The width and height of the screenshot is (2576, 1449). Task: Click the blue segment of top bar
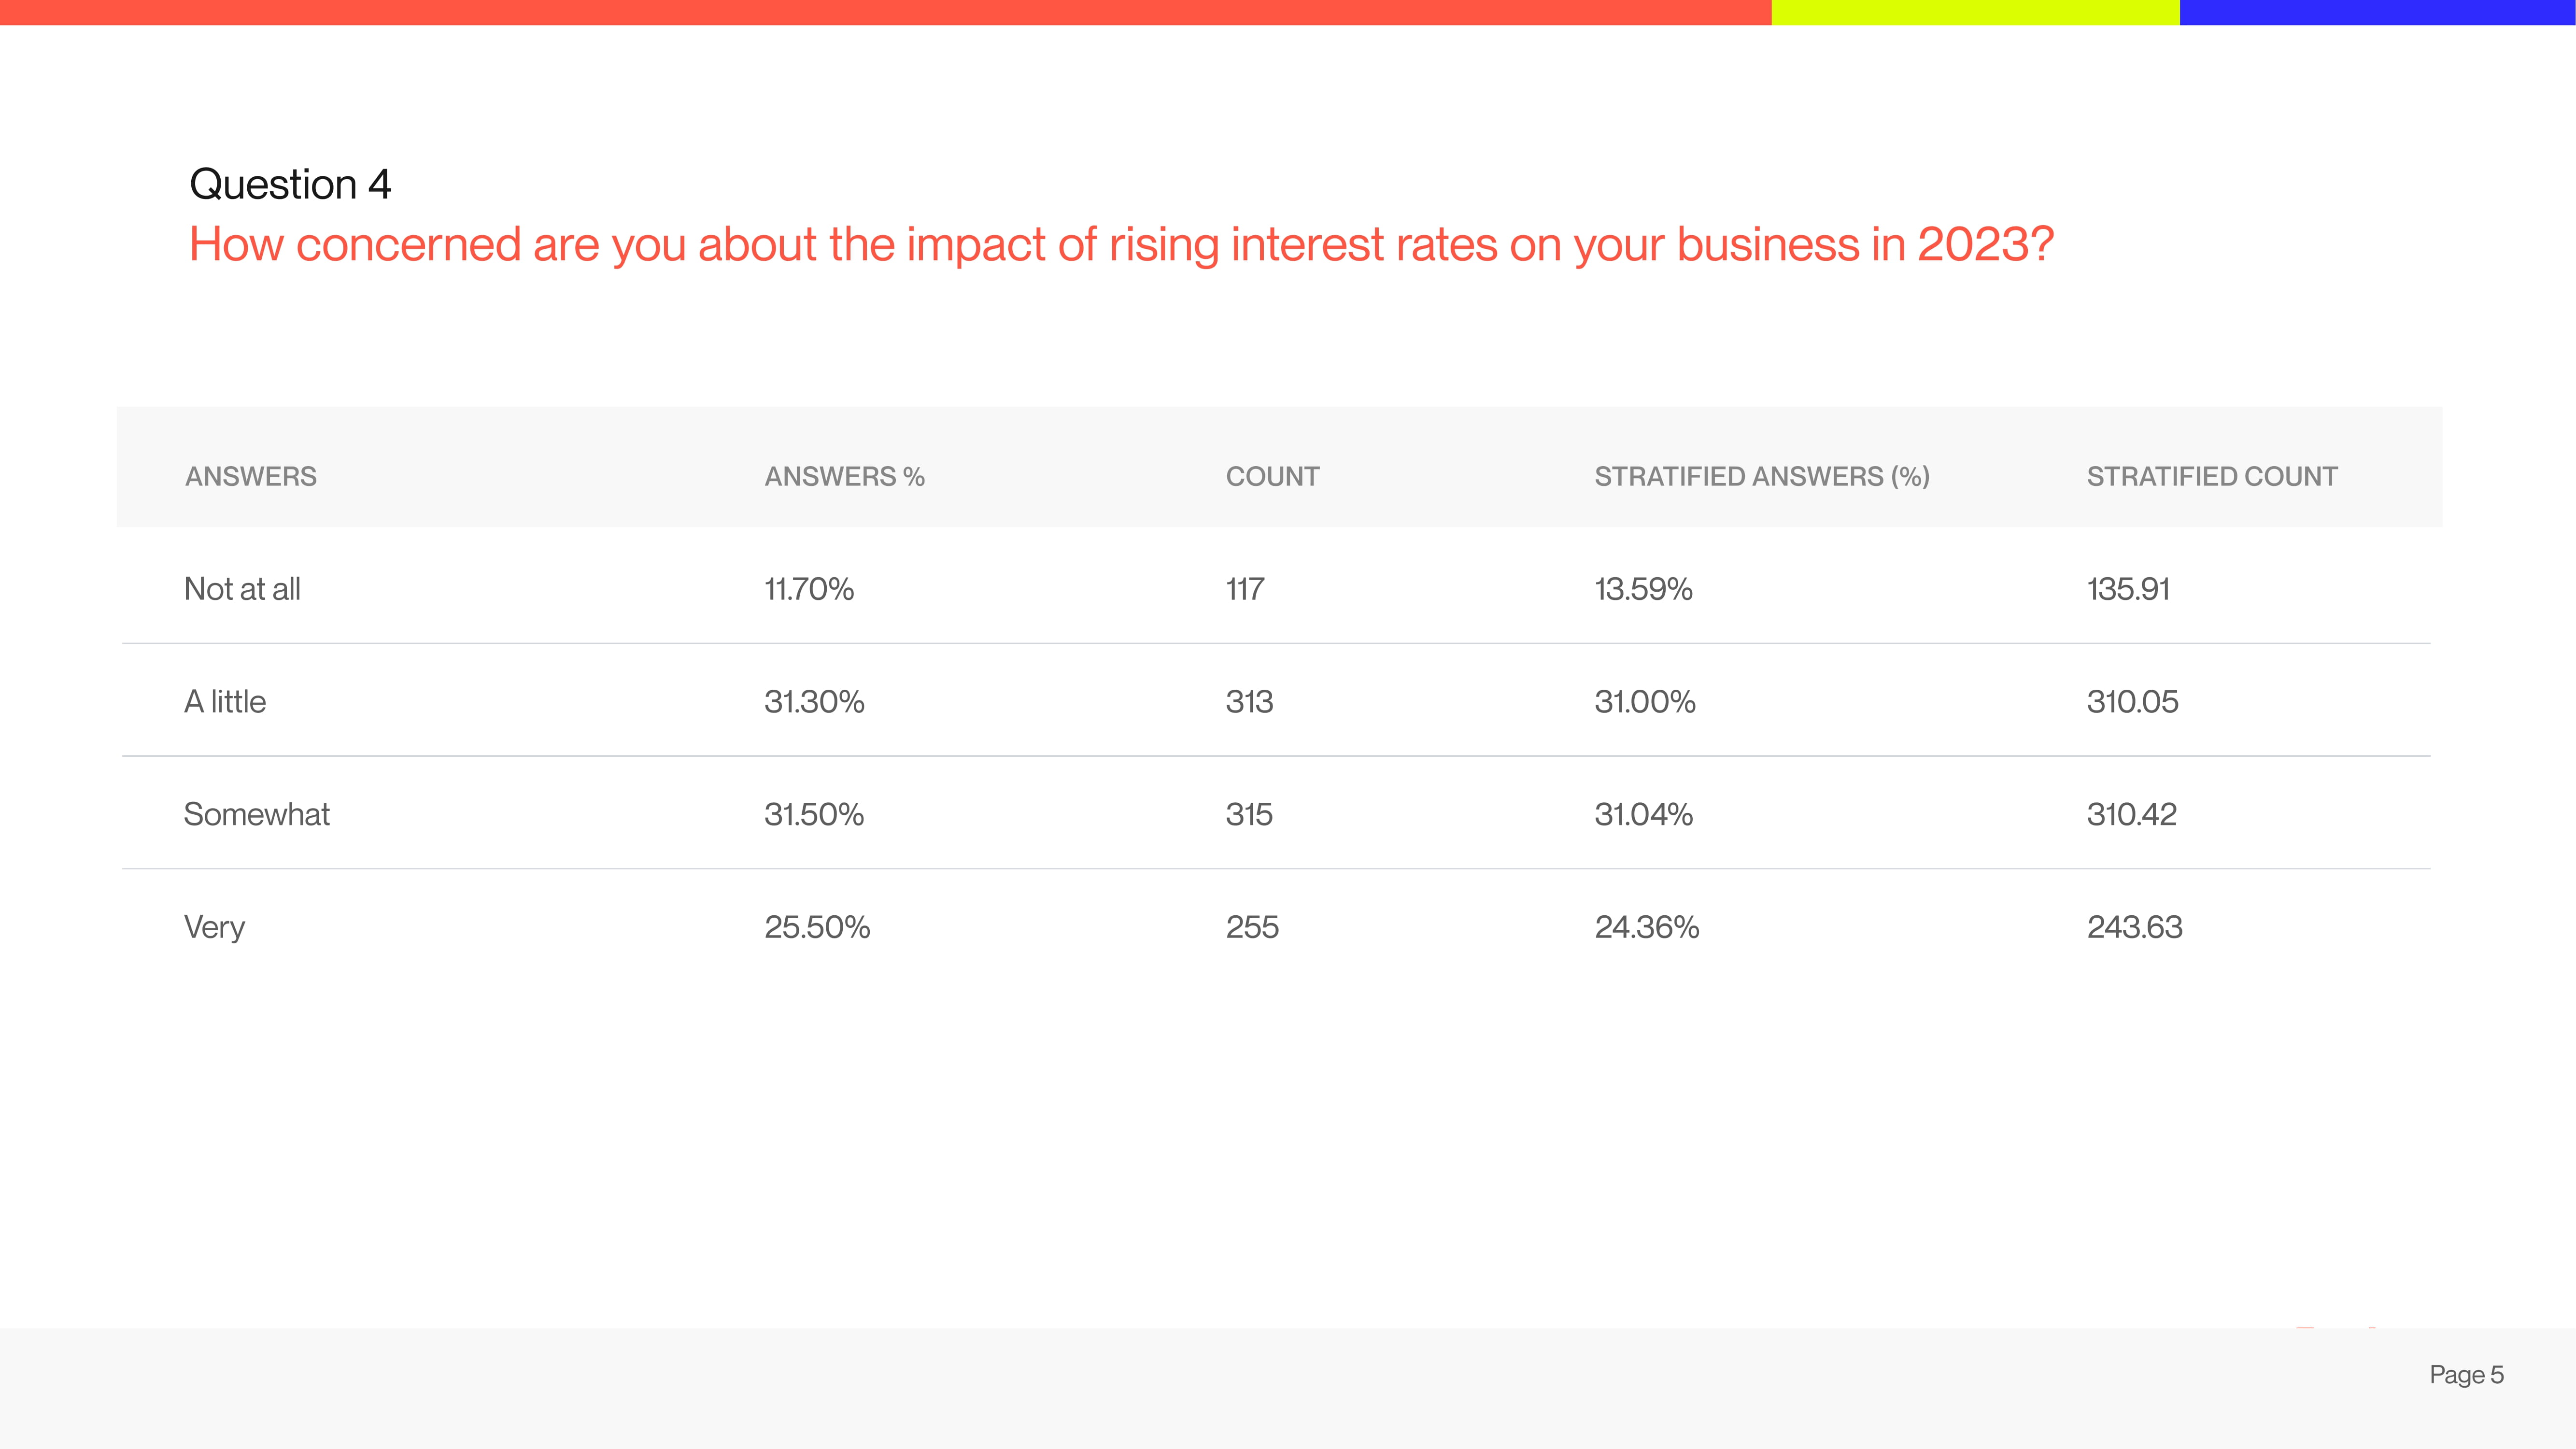2378,12
